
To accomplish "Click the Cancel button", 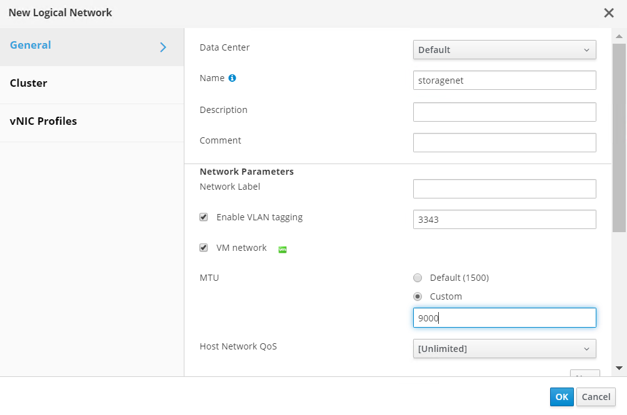I will coord(596,397).
